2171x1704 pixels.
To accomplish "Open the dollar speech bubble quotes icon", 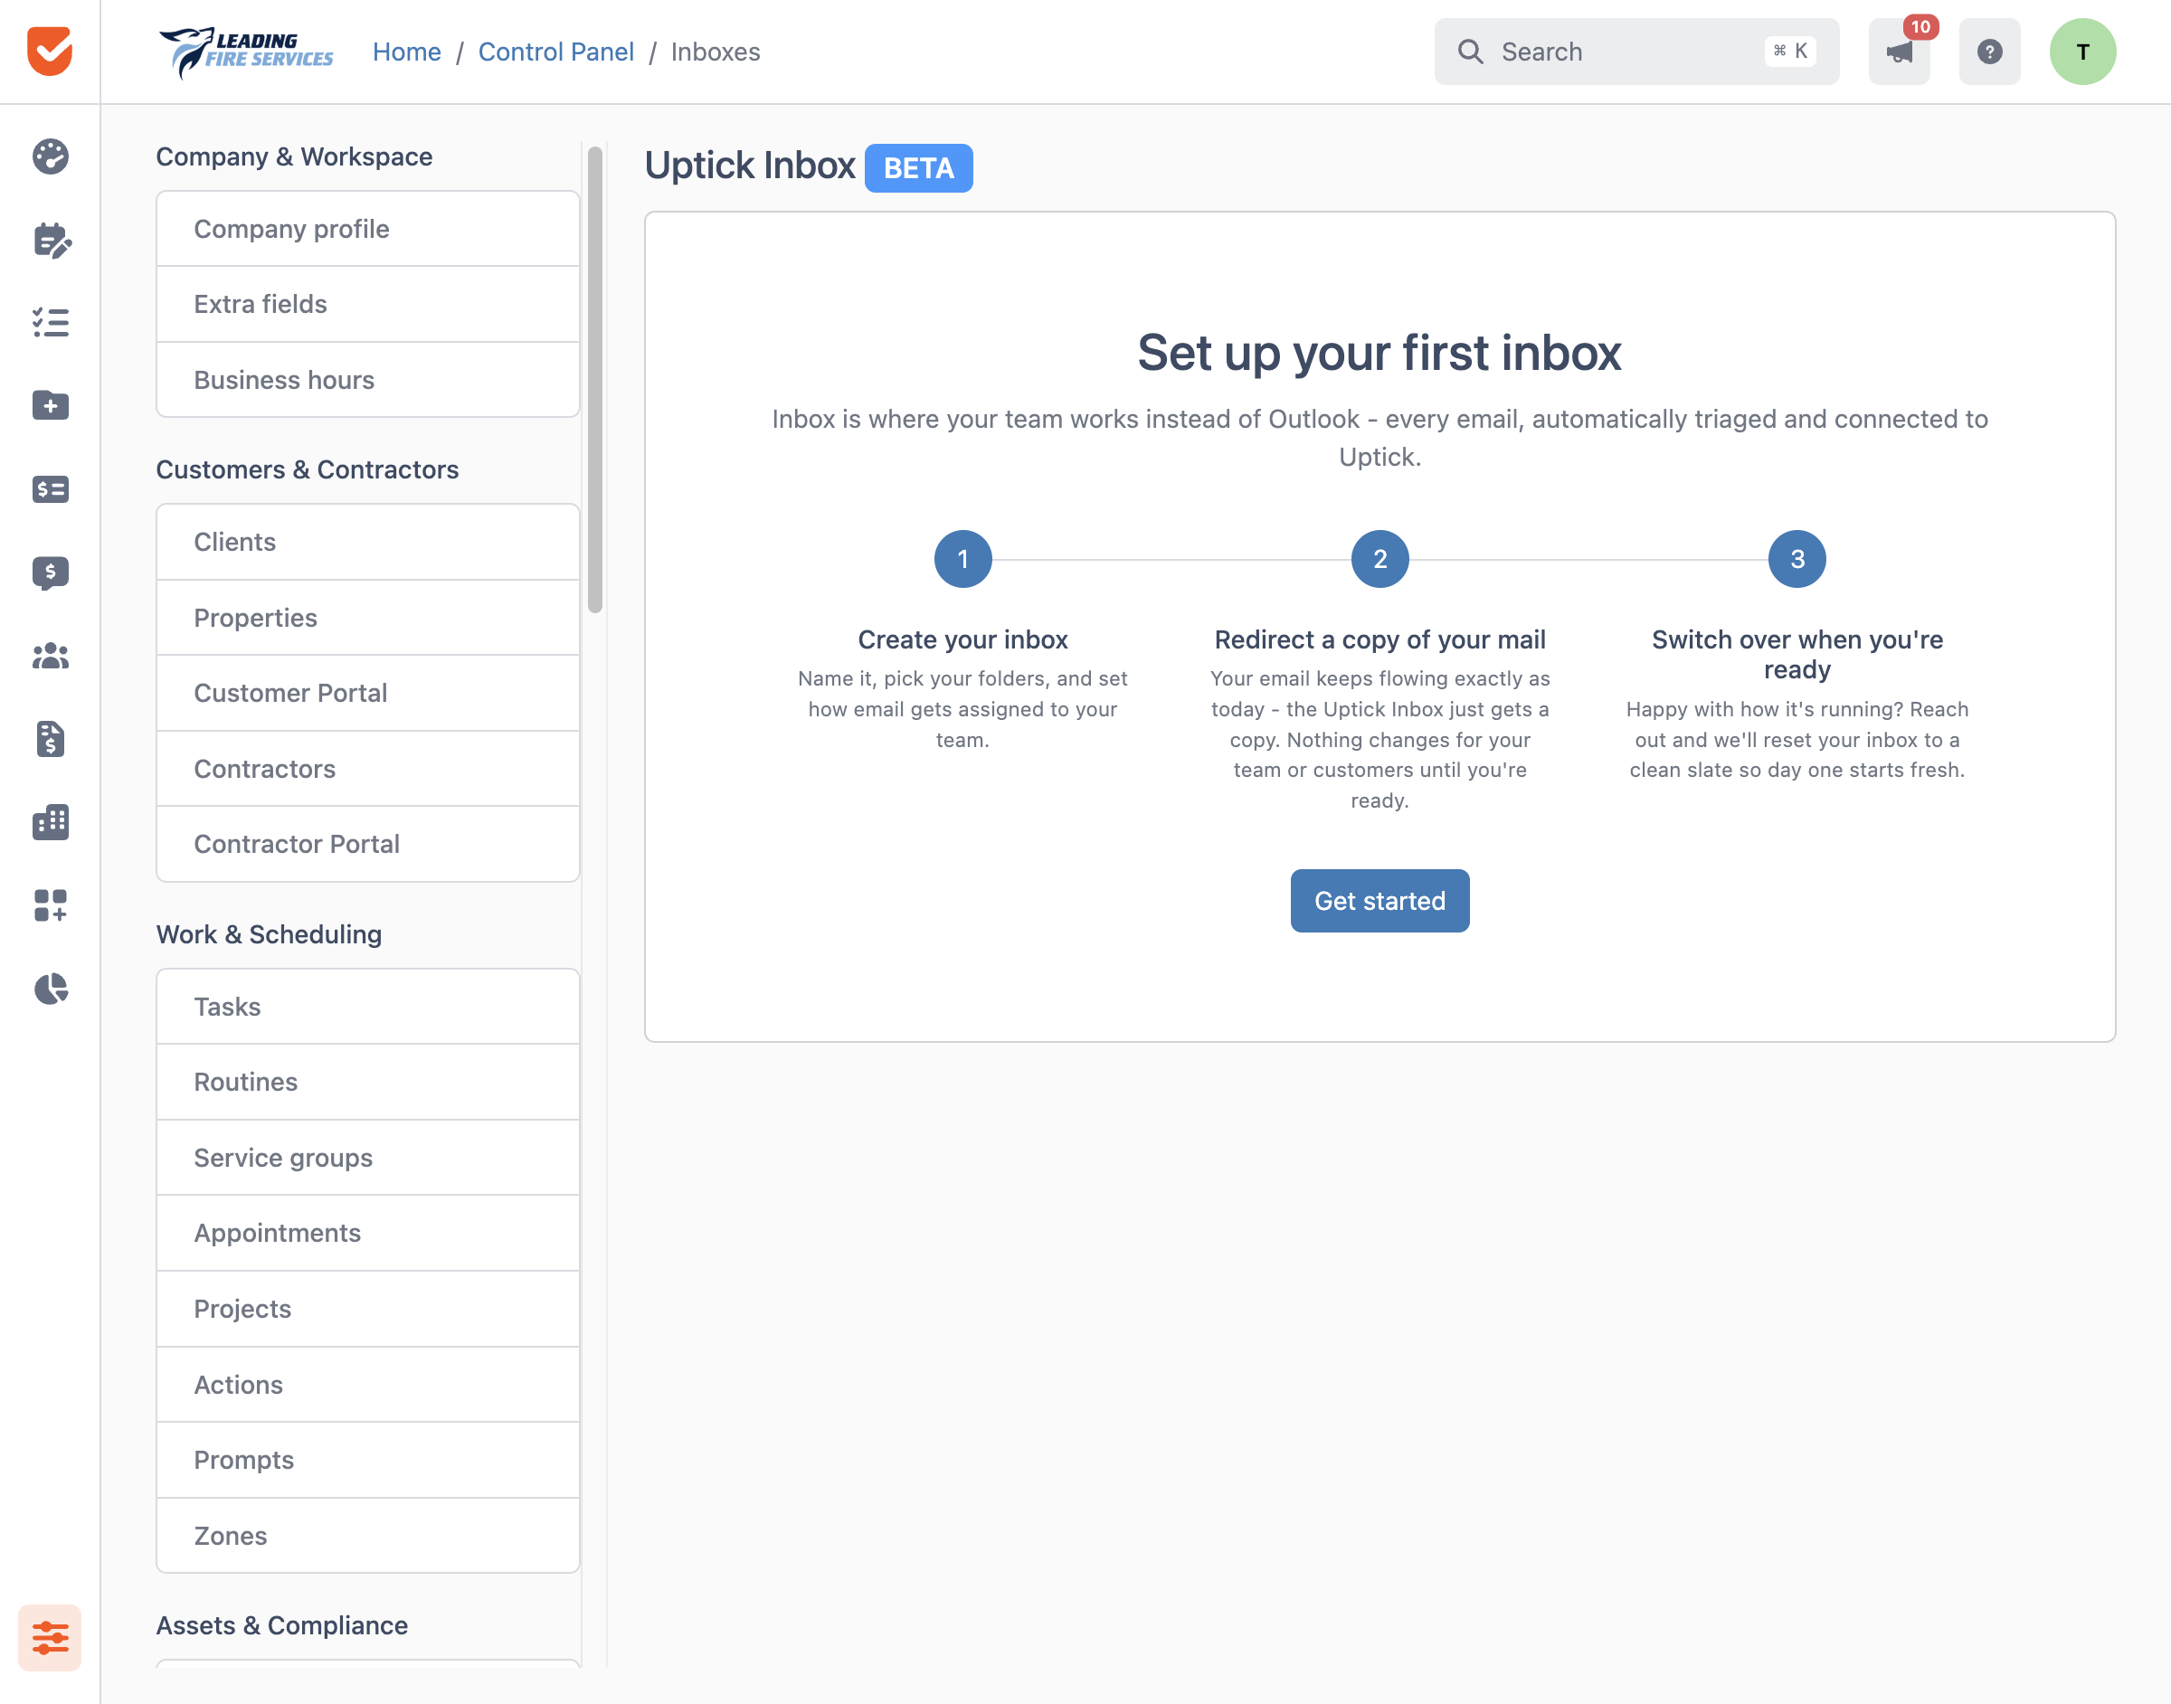I will point(50,573).
